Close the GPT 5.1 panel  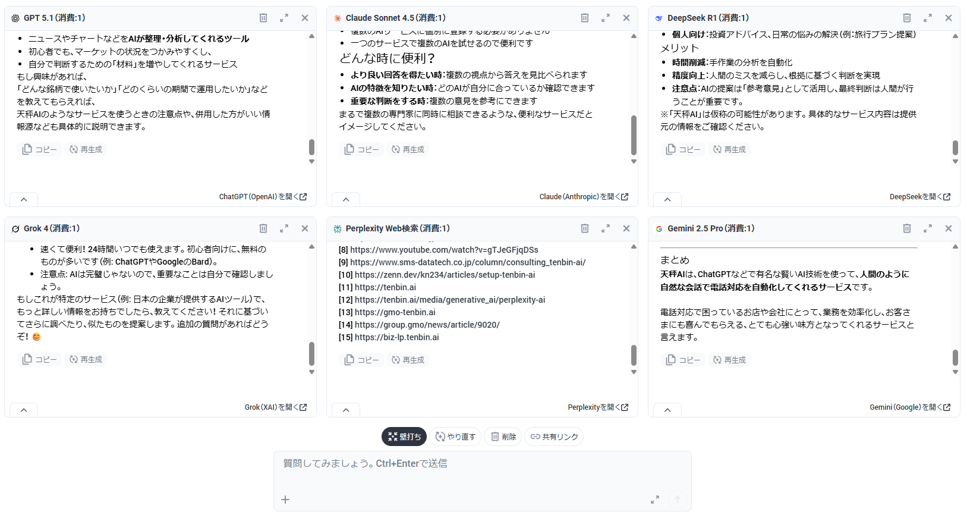coord(305,18)
